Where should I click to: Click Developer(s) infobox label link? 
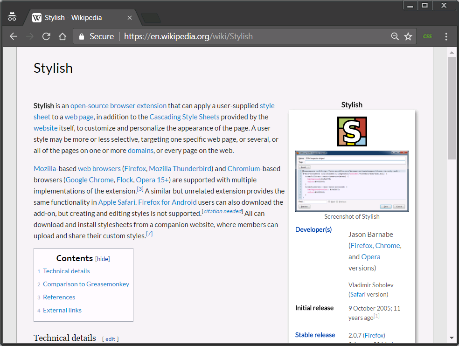pos(313,229)
